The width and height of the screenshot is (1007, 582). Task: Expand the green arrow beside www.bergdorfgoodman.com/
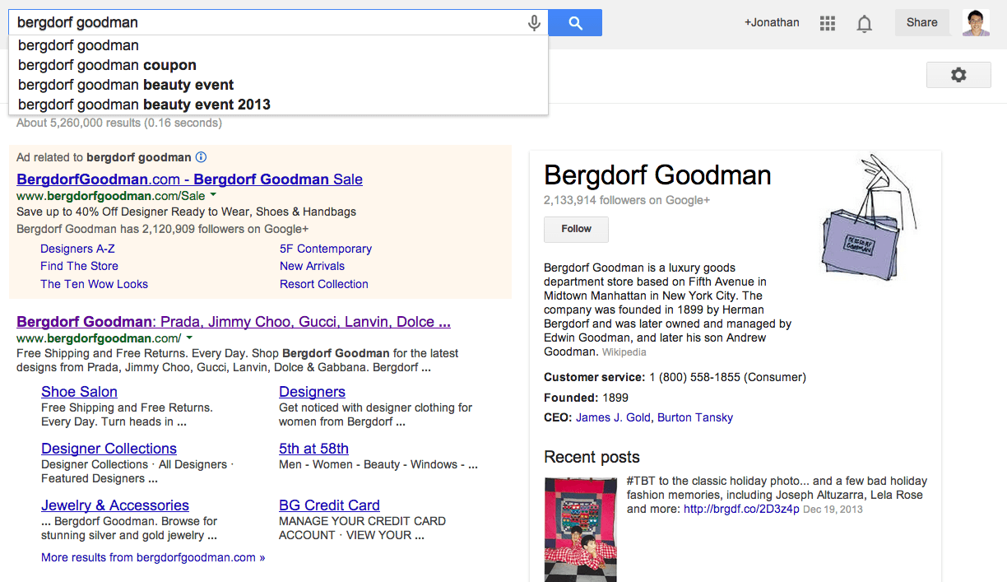pos(189,338)
